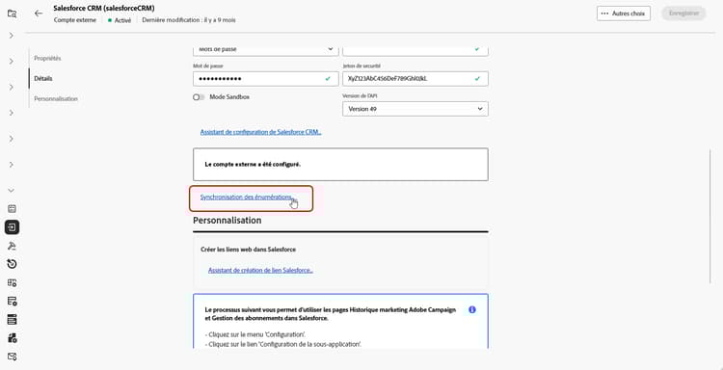This screenshot has width=723, height=370.
Task: Click the Synchronisation des énumérations link
Action: [x=246, y=198]
